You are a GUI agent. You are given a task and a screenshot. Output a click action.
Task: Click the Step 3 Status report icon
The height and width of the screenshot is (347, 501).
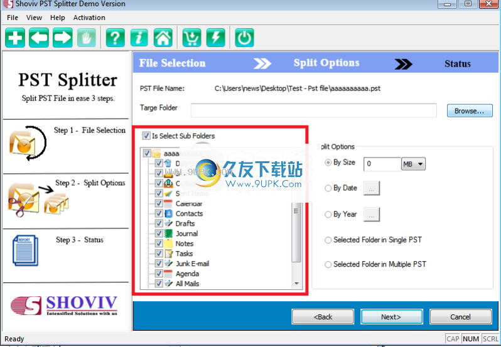click(26, 250)
